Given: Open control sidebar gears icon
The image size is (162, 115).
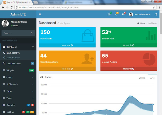Looking at the screenshot, I should (x=156, y=14).
